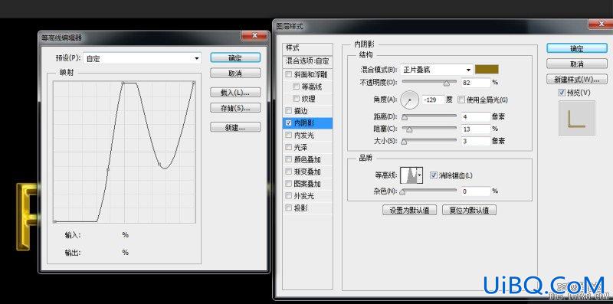Toggle the 消除锯齿(L) checkbox
Image resolution: width=613 pixels, height=304 pixels.
[433, 175]
